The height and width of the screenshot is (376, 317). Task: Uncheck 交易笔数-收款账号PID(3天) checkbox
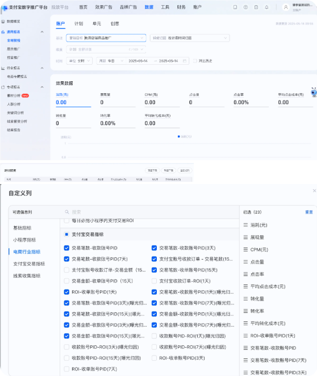[x=154, y=248]
